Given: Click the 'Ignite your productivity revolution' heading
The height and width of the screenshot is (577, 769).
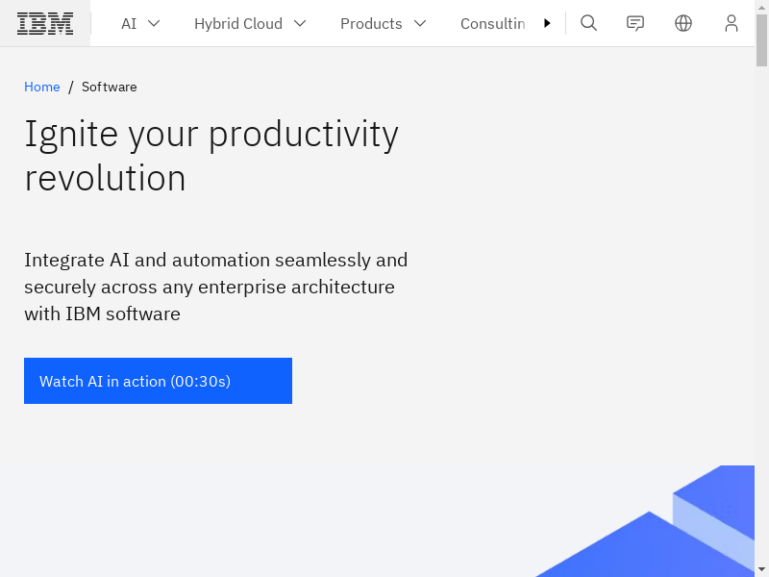Looking at the screenshot, I should [211, 156].
